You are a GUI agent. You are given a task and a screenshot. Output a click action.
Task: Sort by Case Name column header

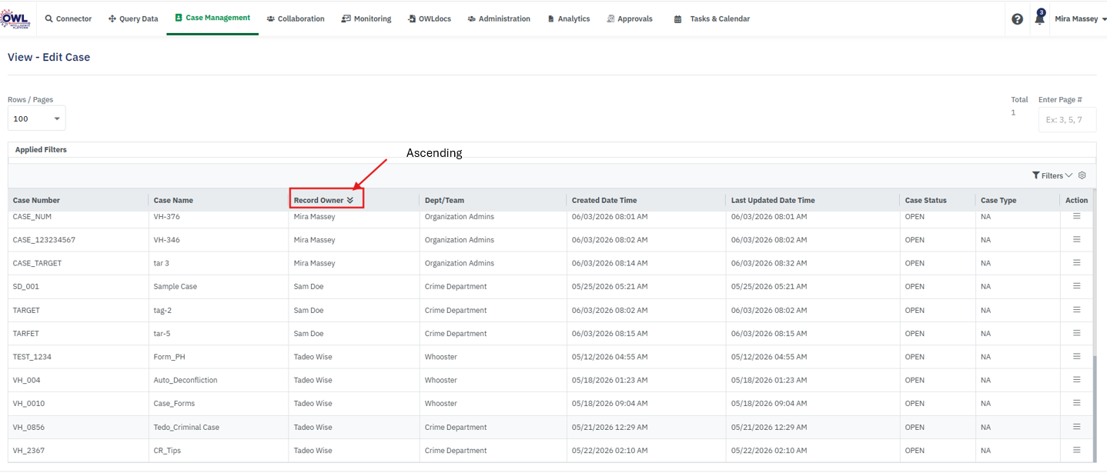click(173, 200)
